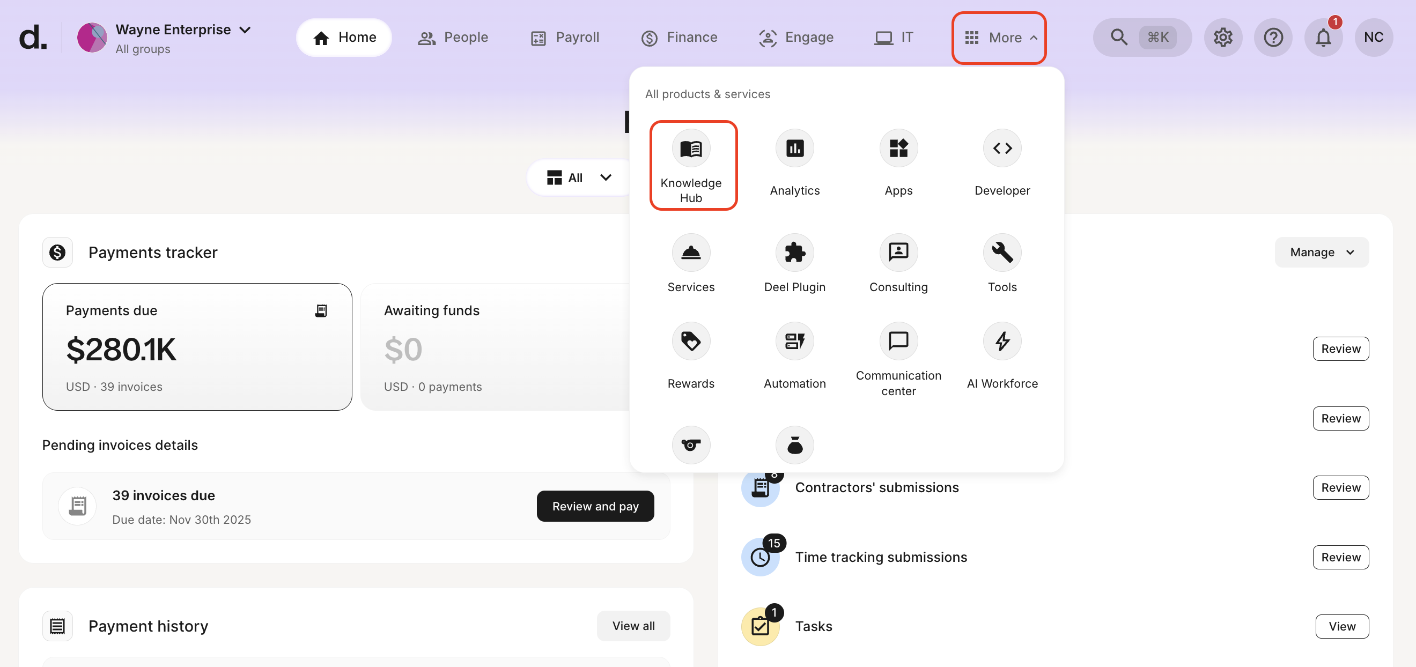The width and height of the screenshot is (1416, 667).
Task: Expand the Manage dropdown on Payments tracker
Action: [1322, 251]
